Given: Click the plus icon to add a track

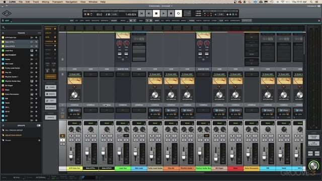Looking at the screenshot, I should pos(3,33).
